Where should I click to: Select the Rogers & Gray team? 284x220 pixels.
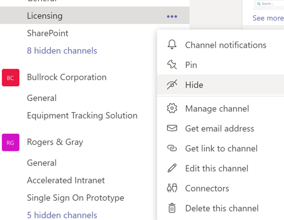pyautogui.click(x=55, y=142)
